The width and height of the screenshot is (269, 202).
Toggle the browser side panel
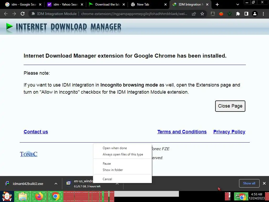tap(246, 14)
